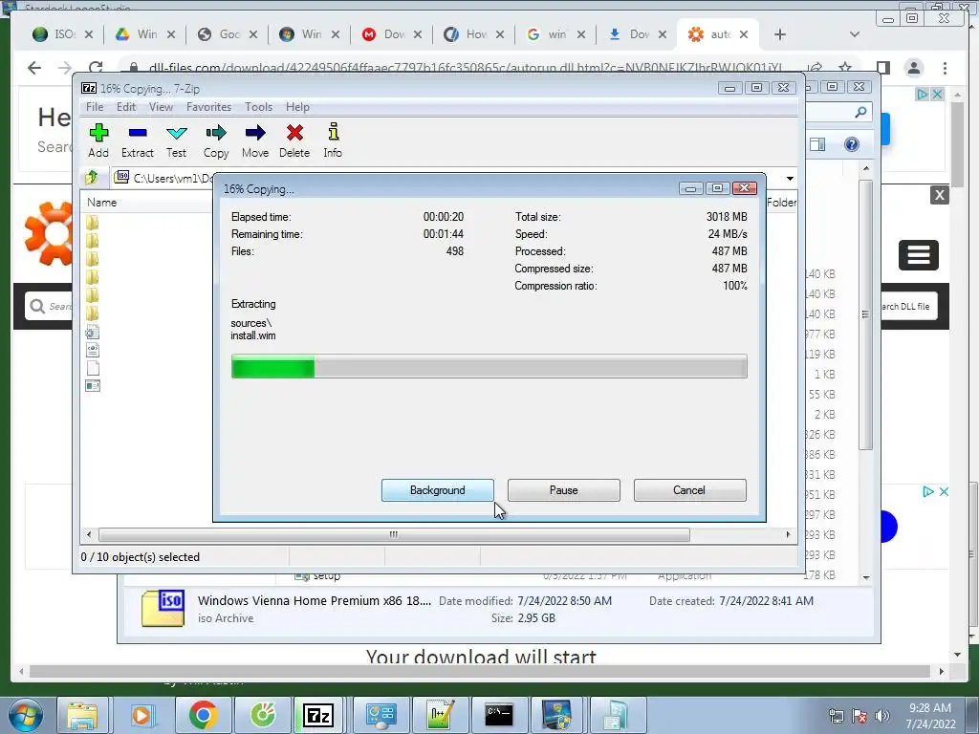Open the command prompt from the taskbar
Viewport: 979px width, 734px height.
point(499,715)
